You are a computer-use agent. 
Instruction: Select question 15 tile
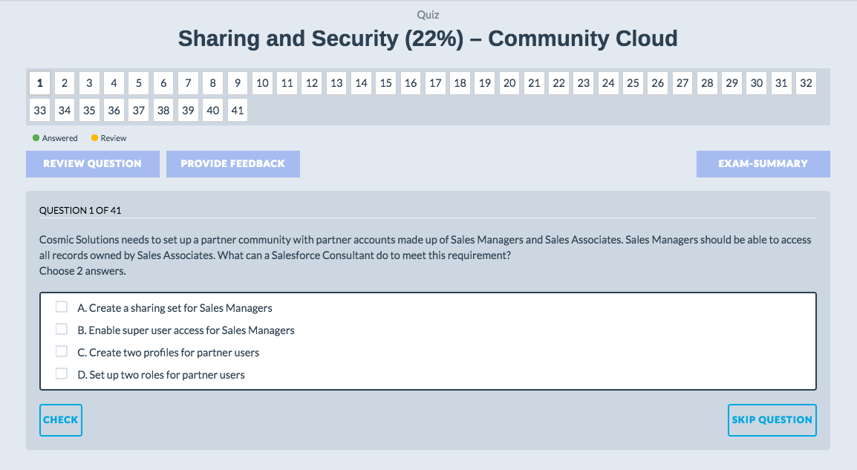tap(386, 83)
